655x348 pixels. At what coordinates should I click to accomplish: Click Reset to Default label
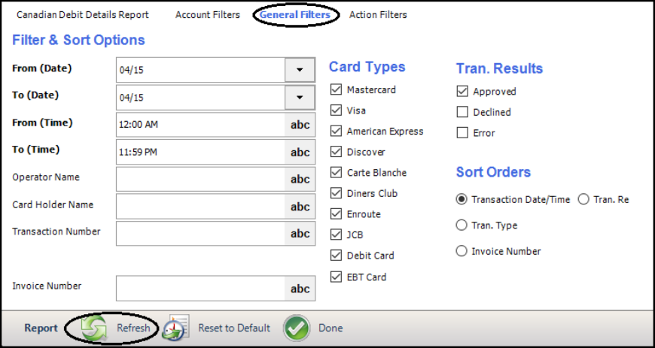click(234, 328)
